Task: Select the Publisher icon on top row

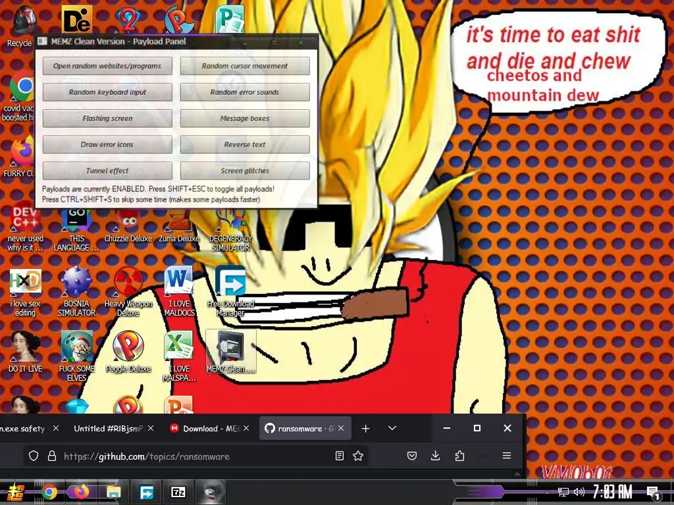Action: (230, 19)
